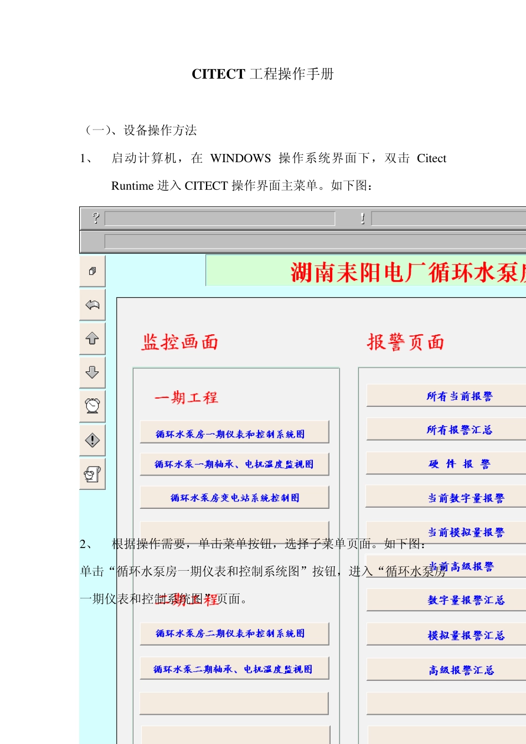
Task: Open 循环水泵二期轴承、电机温度监视图 page
Action: tap(234, 668)
